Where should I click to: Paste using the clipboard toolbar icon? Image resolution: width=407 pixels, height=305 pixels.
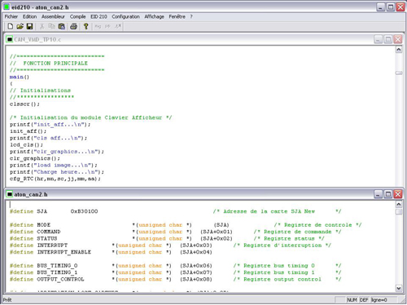coord(62,26)
